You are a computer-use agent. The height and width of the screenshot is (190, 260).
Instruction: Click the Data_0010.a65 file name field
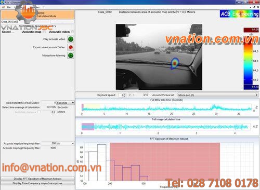(25, 22)
